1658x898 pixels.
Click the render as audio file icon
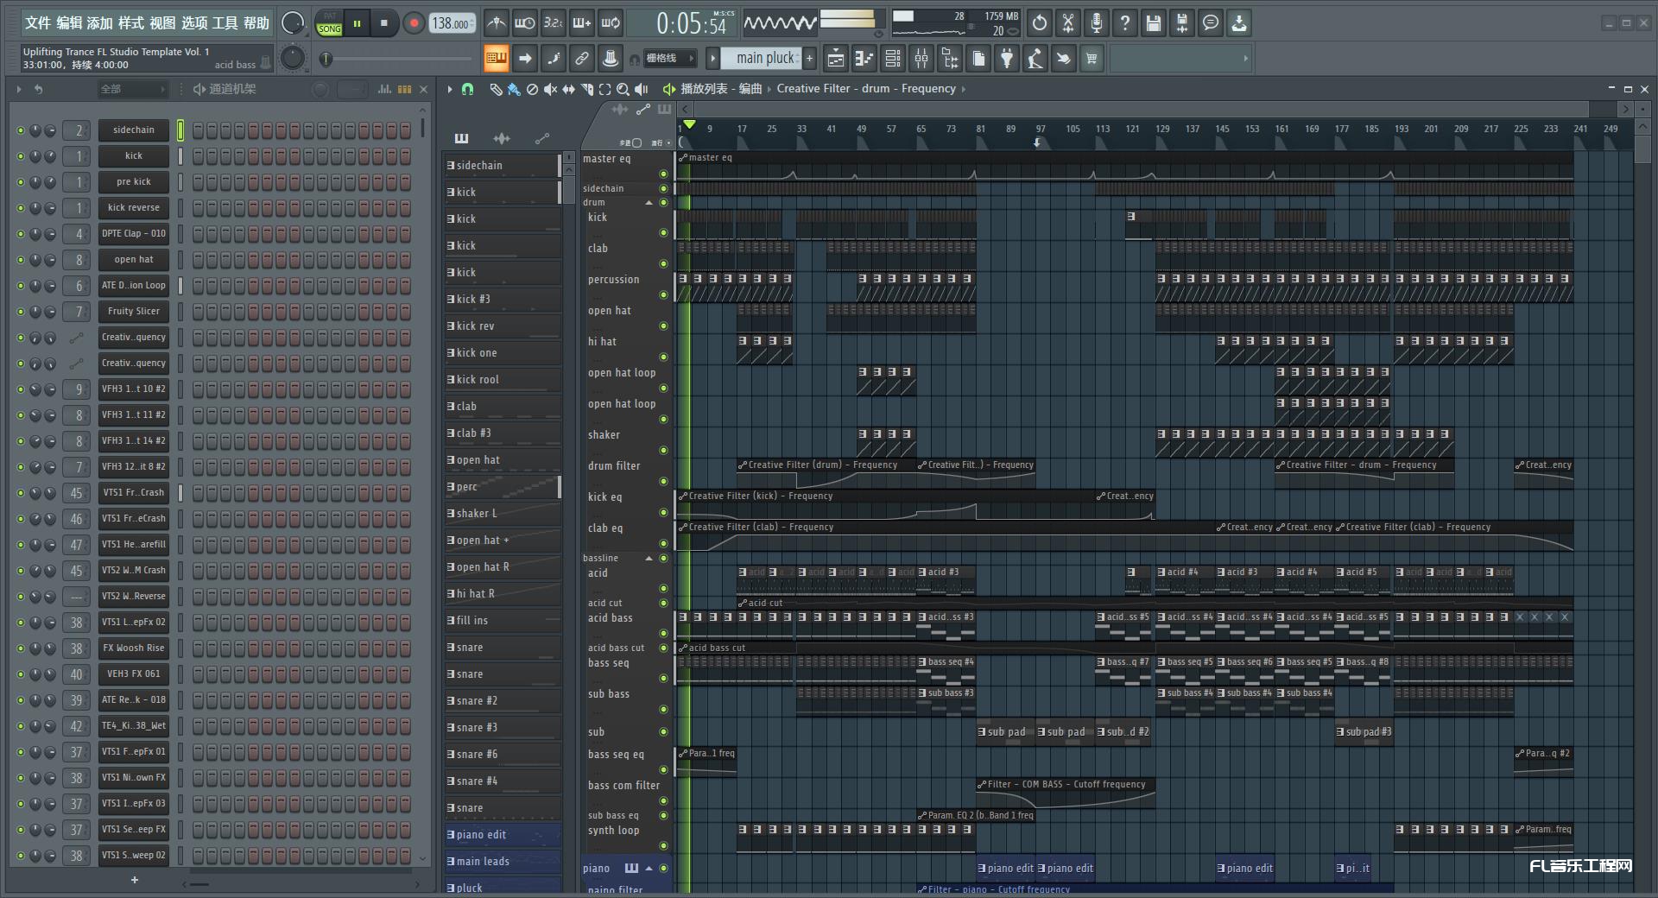1182,23
